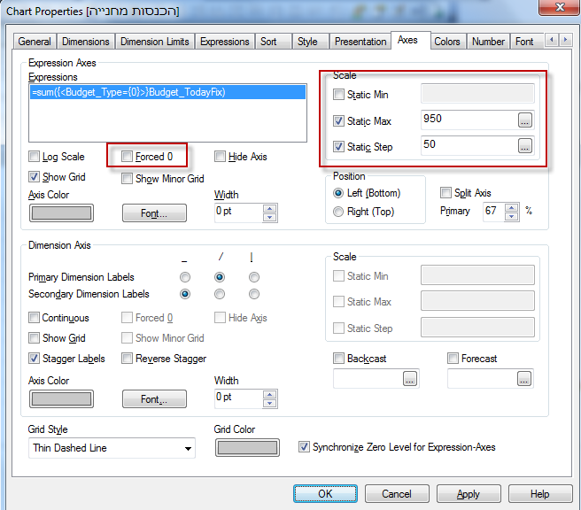The width and height of the screenshot is (581, 510).
Task: Pick dimension Axis Color swatch
Action: pos(61,399)
